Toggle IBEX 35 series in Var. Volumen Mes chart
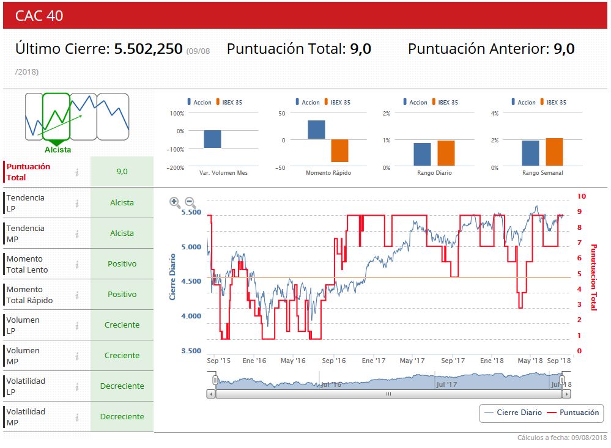 pos(229,102)
